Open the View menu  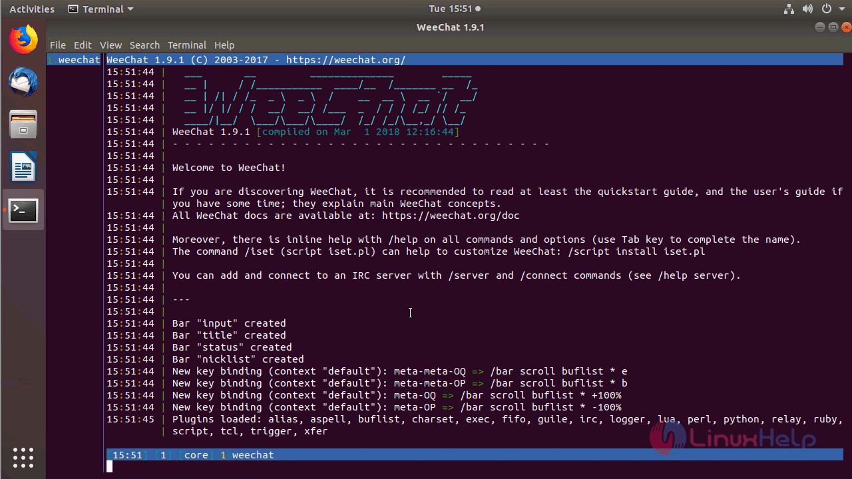point(110,45)
